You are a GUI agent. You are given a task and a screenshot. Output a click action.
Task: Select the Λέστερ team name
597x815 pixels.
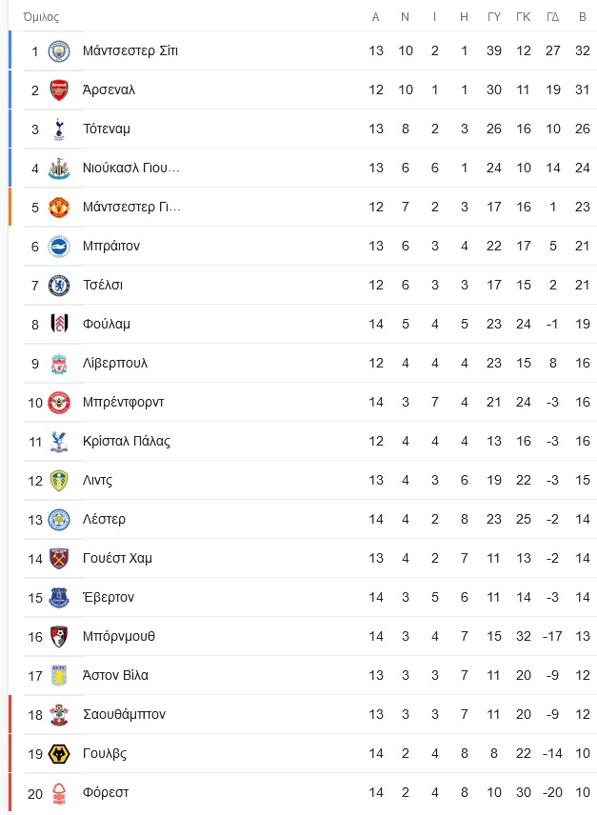104,519
